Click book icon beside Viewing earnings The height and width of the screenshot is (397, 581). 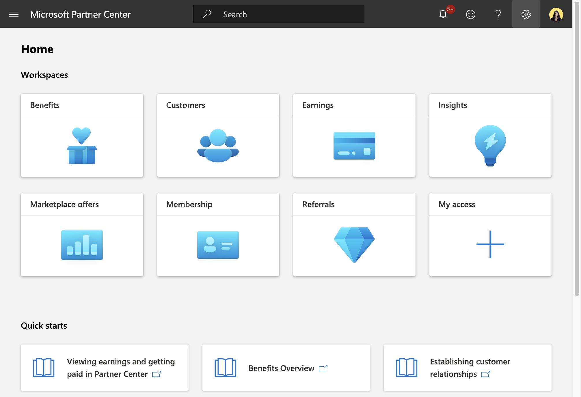click(x=44, y=368)
